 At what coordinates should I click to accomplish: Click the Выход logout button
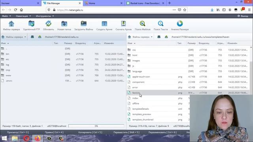(x=243, y=16)
